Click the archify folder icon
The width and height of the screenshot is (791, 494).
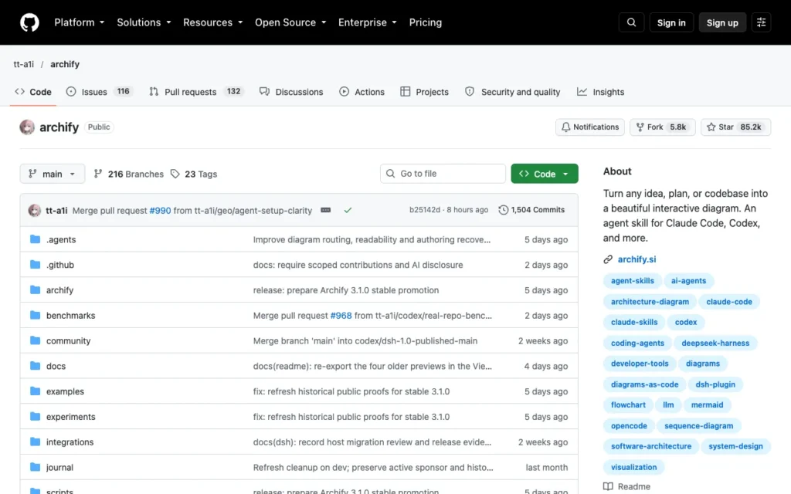point(35,290)
